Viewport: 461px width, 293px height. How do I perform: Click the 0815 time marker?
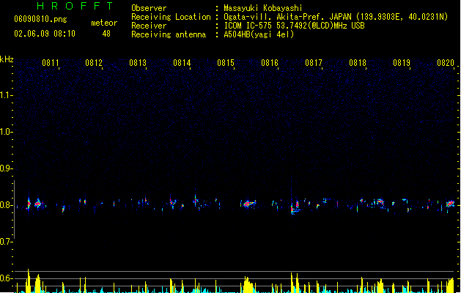[x=226, y=63]
